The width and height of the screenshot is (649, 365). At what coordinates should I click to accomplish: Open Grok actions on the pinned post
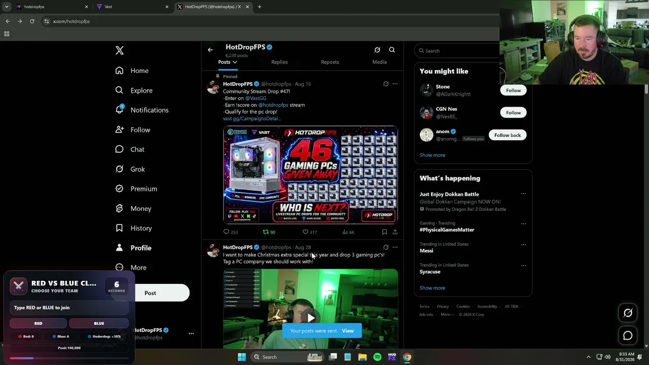click(x=386, y=84)
